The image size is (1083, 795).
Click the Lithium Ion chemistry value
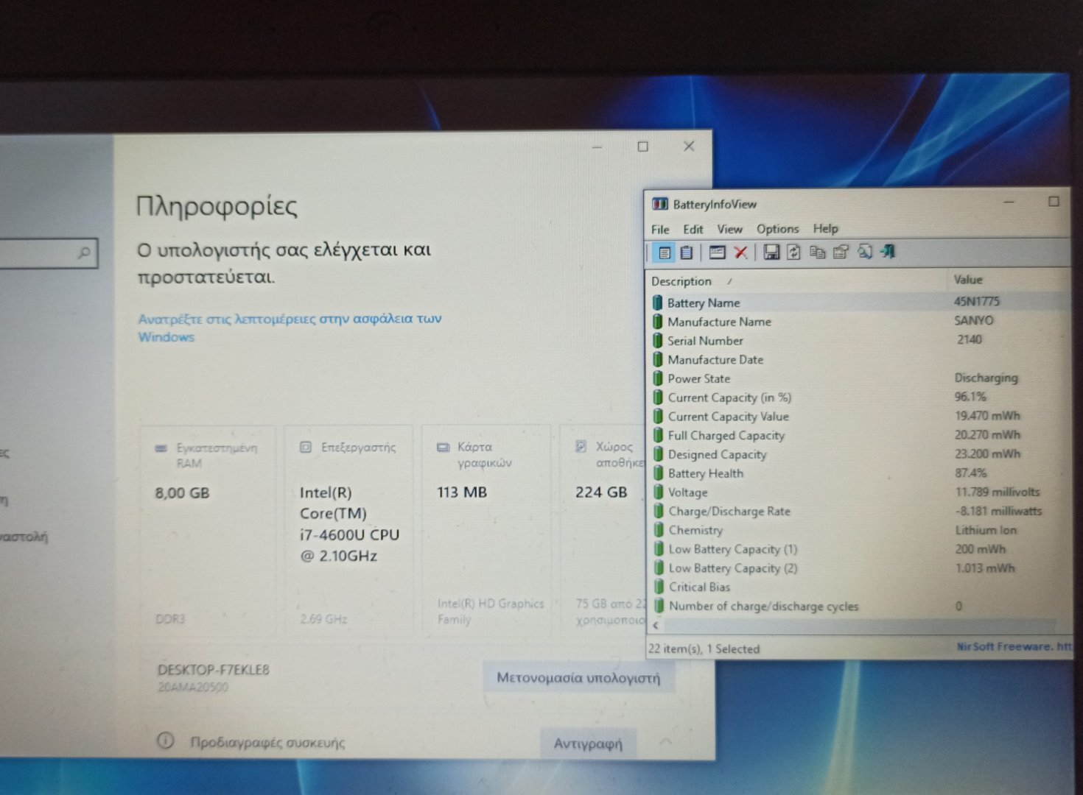coord(986,530)
